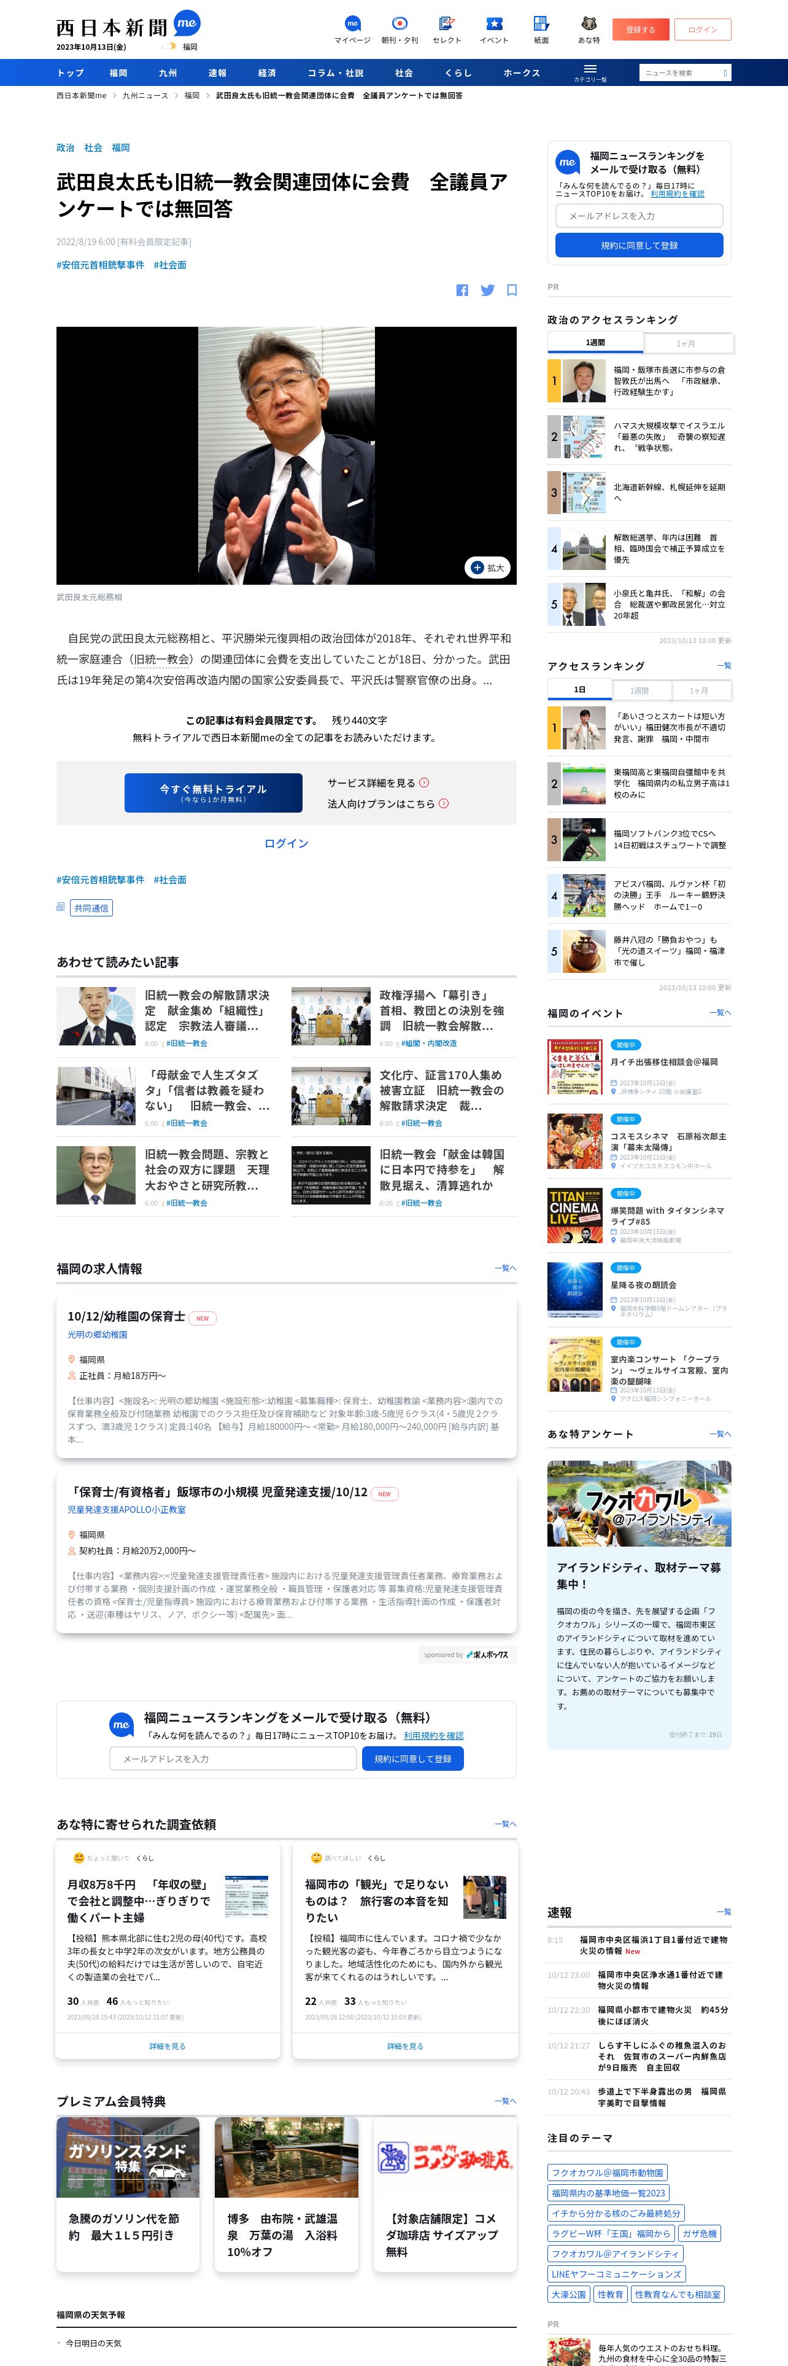Click フクオカワル@福岡市動物園 theme tag
Viewport: 788px width, 2366px height.
608,2172
